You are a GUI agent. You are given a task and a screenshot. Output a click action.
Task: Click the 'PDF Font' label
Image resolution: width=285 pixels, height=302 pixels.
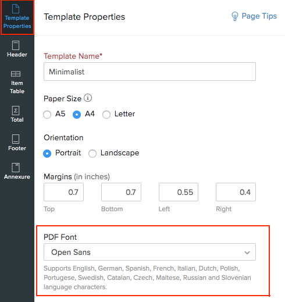coord(60,237)
